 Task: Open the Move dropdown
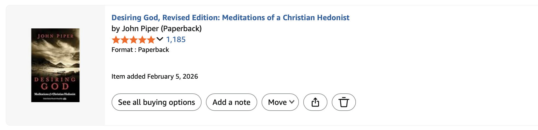(x=278, y=102)
